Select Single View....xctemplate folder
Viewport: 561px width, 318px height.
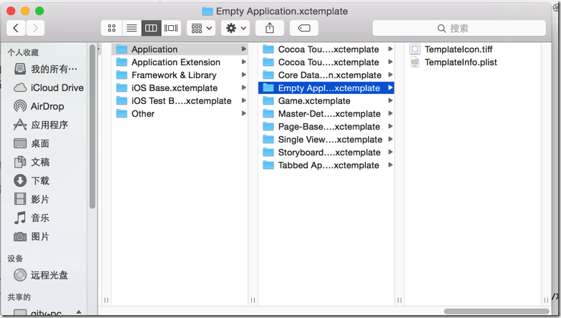pyautogui.click(x=326, y=139)
